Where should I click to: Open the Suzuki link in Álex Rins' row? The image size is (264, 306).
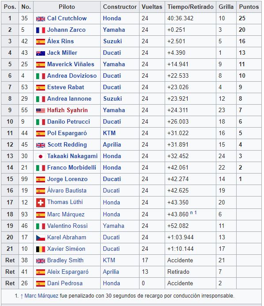113,41
